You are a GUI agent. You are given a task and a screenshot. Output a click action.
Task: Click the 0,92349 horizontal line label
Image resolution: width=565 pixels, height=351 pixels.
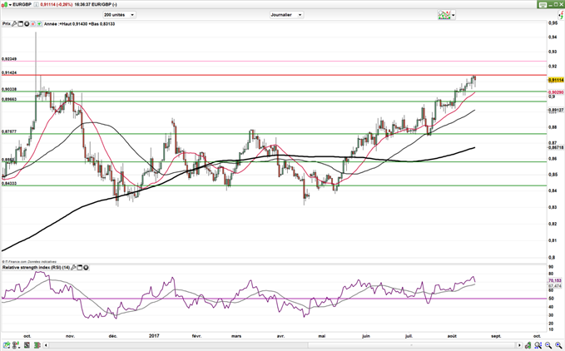coord(9,59)
